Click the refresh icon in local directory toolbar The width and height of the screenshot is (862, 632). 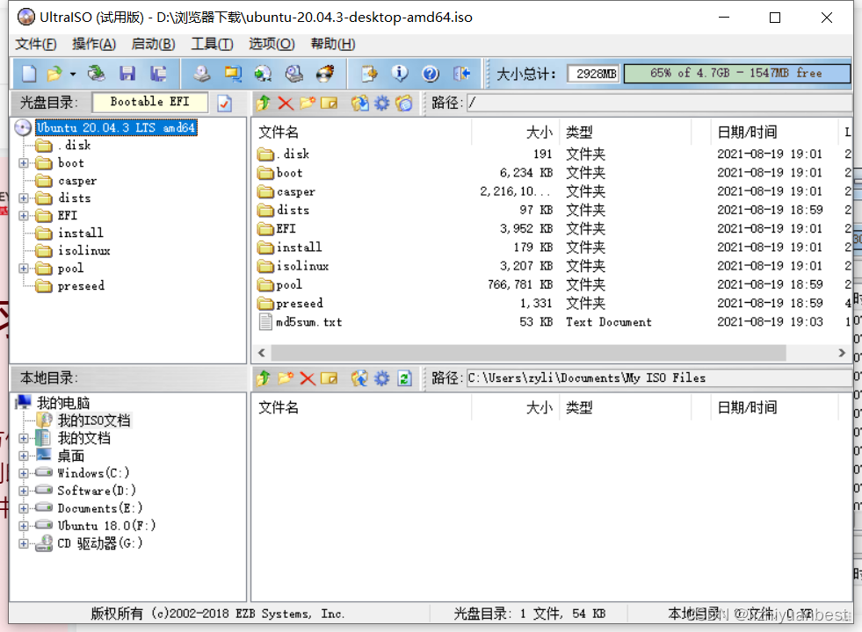404,378
